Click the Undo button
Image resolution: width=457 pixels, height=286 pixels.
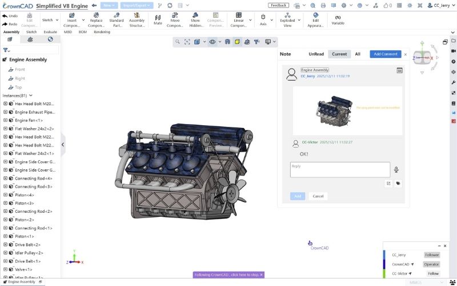pos(10,16)
